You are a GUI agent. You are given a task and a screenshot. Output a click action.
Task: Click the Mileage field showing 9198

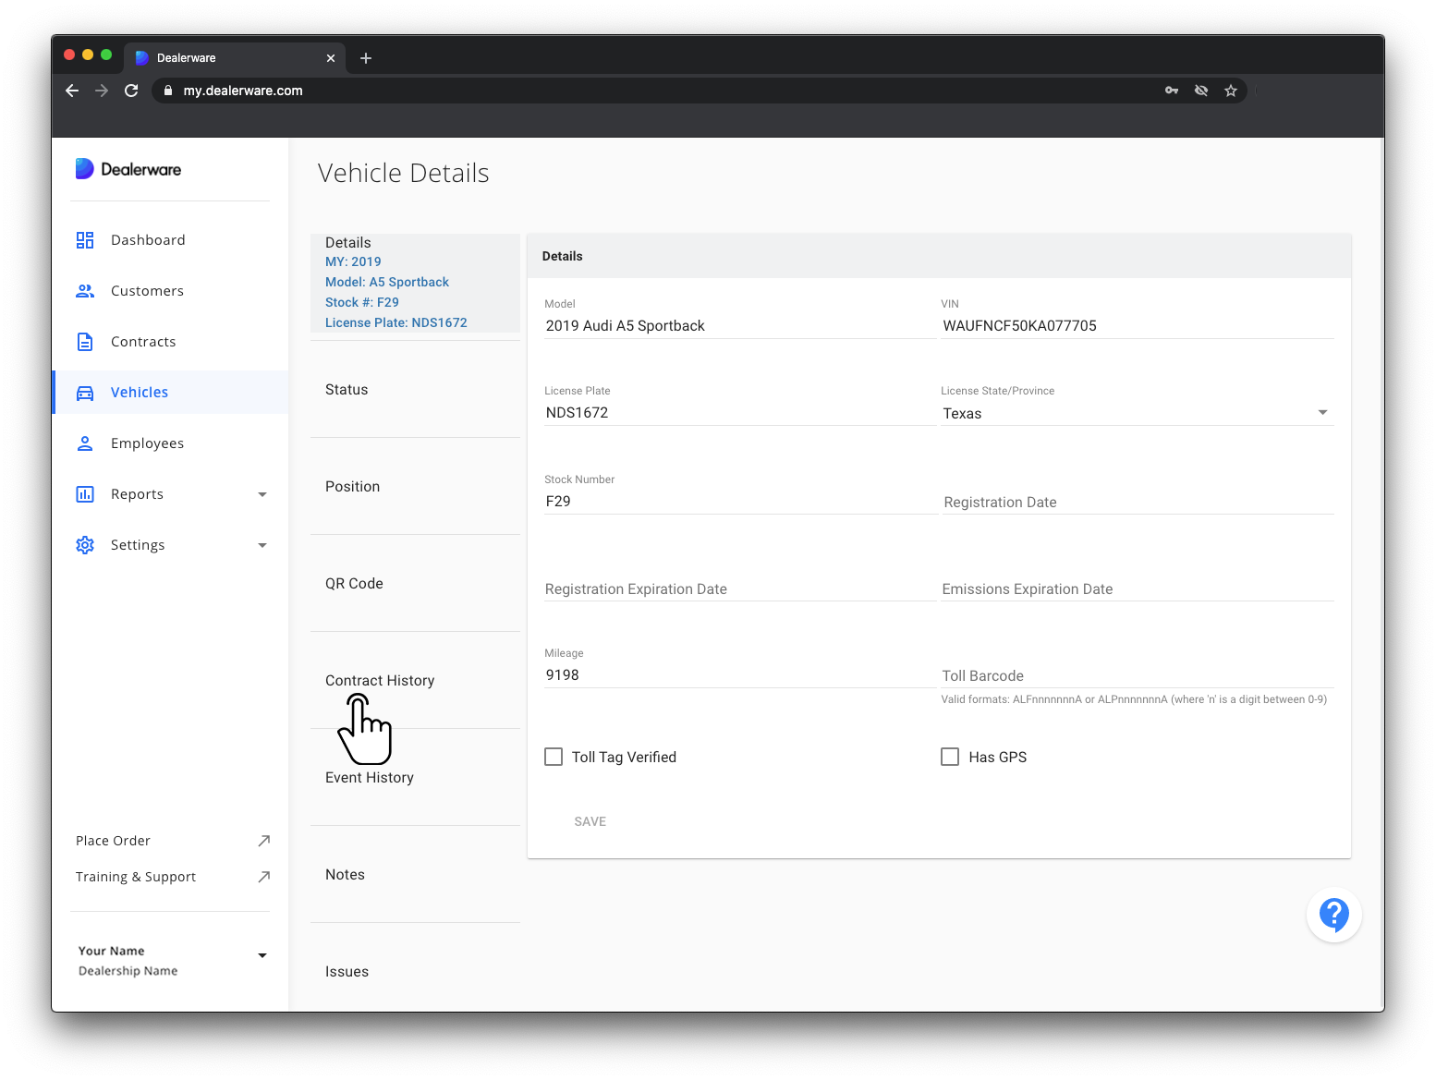click(740, 675)
